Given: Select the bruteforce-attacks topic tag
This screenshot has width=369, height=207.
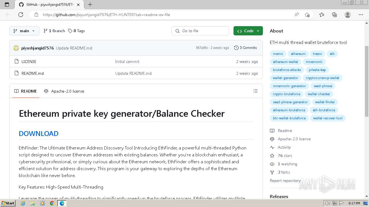Looking at the screenshot, I should point(287,70).
